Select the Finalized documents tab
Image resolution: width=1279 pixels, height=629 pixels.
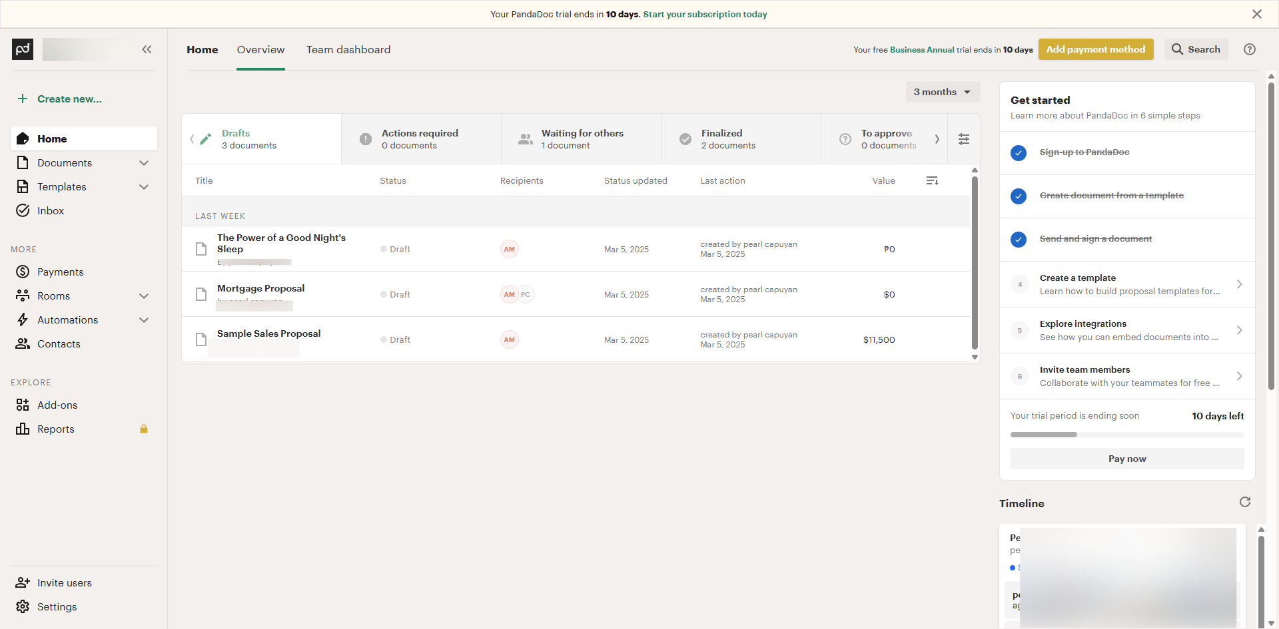click(x=728, y=139)
